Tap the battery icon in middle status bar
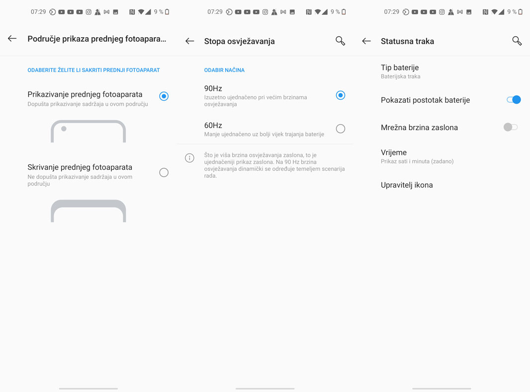 (x=344, y=12)
